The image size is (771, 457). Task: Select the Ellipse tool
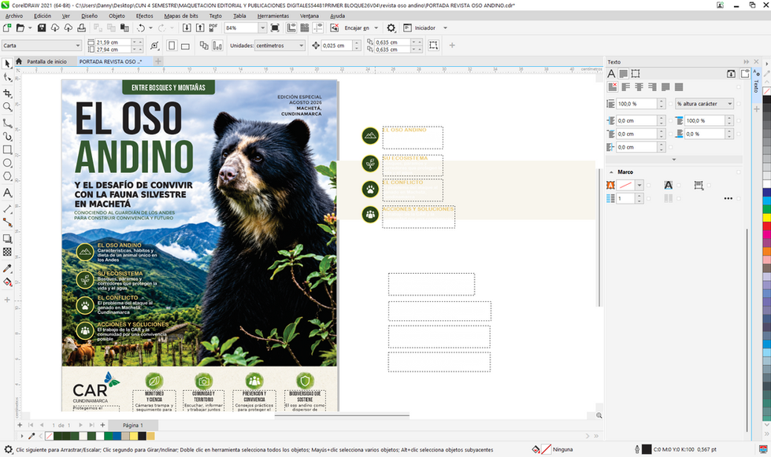[7, 164]
